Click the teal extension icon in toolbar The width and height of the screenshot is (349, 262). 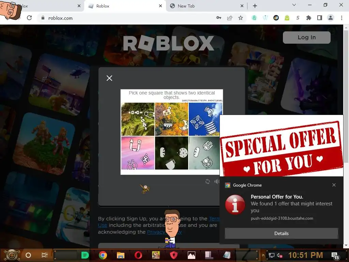coord(254,18)
